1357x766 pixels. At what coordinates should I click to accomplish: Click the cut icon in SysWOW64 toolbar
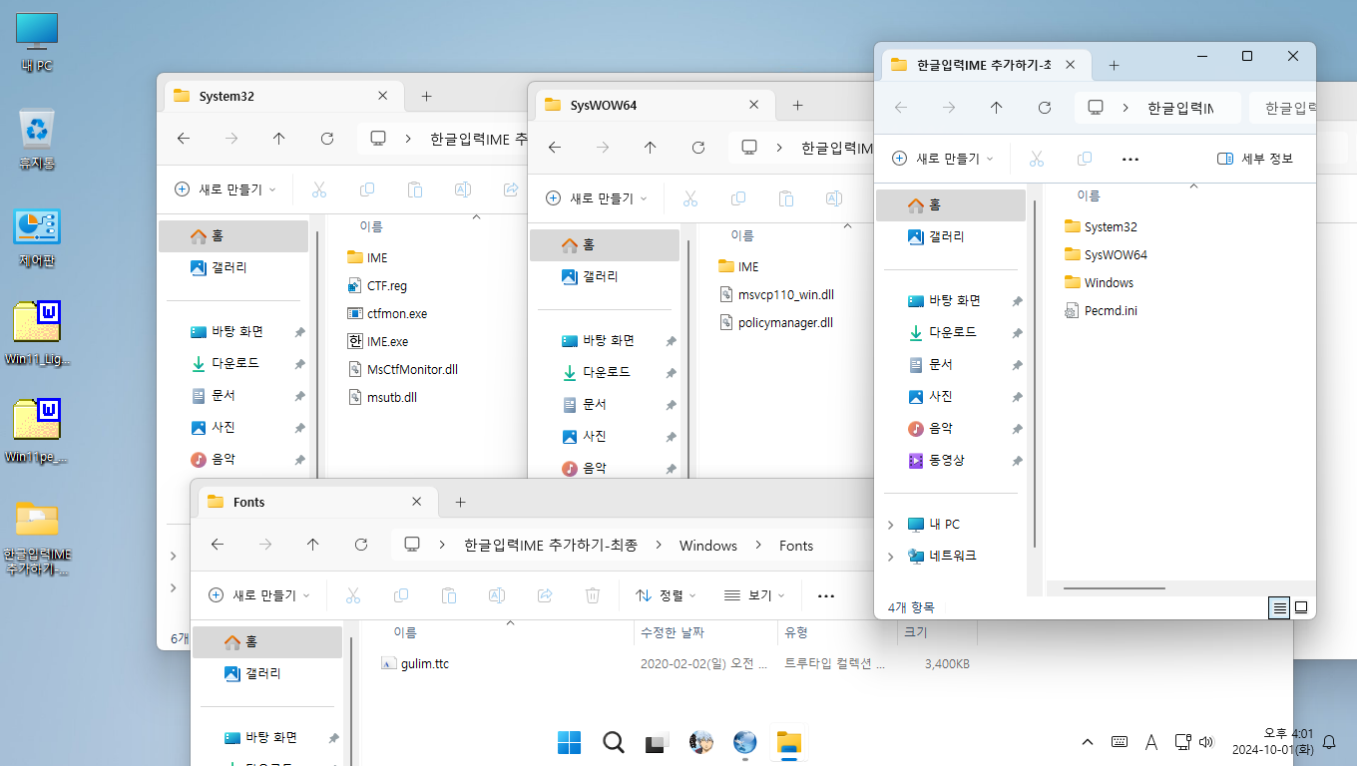coord(690,198)
